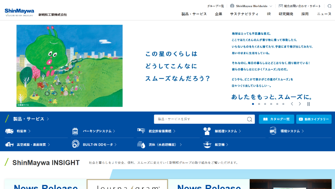Go to previous carousel slide arrow

[x=292, y=104]
